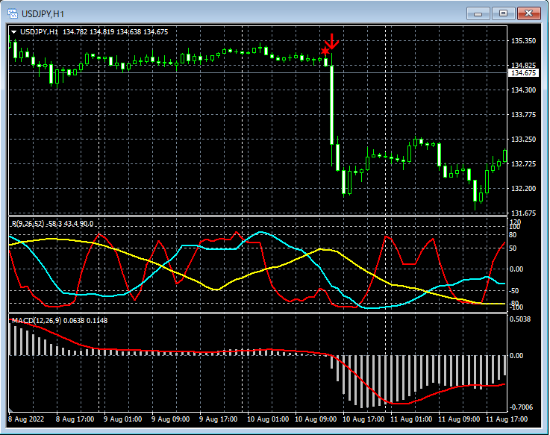Click the 10 Aug 17:00 time label
550x435 pixels.
point(363,419)
